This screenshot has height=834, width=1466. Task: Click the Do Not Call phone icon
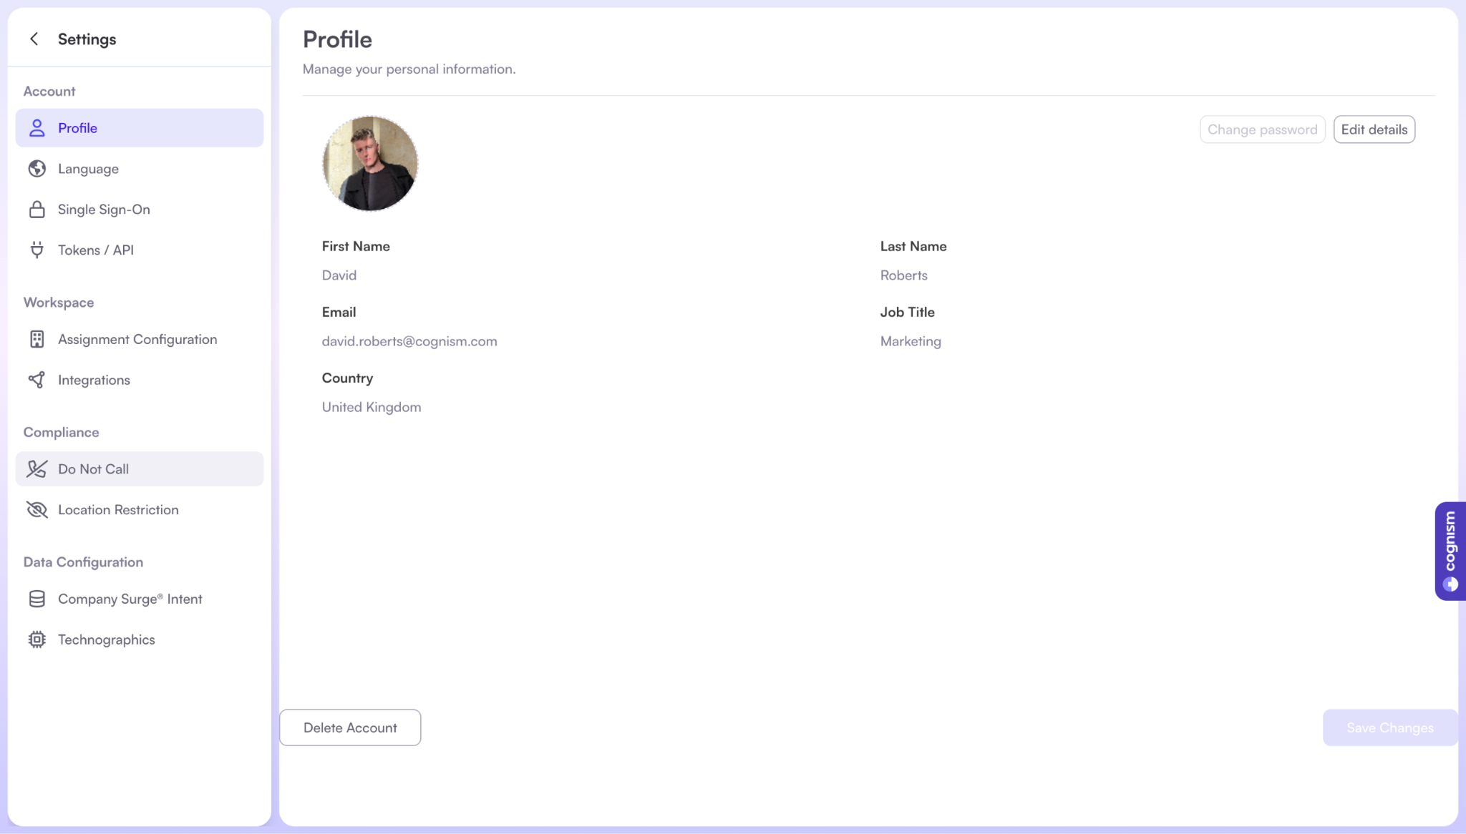click(37, 469)
